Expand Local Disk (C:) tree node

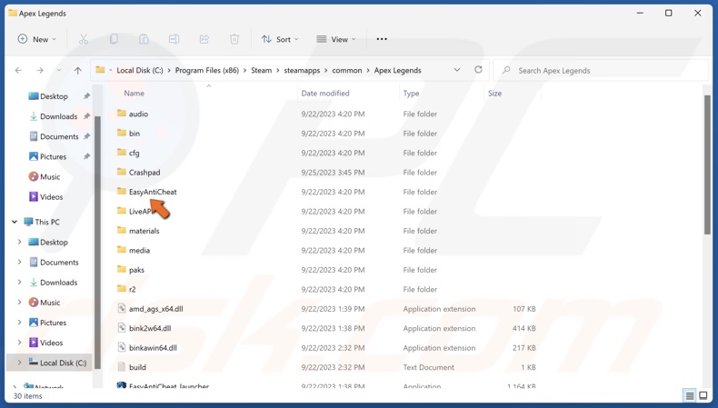[19, 363]
